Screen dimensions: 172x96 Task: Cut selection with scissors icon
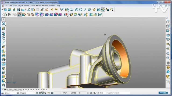(x=29, y=10)
